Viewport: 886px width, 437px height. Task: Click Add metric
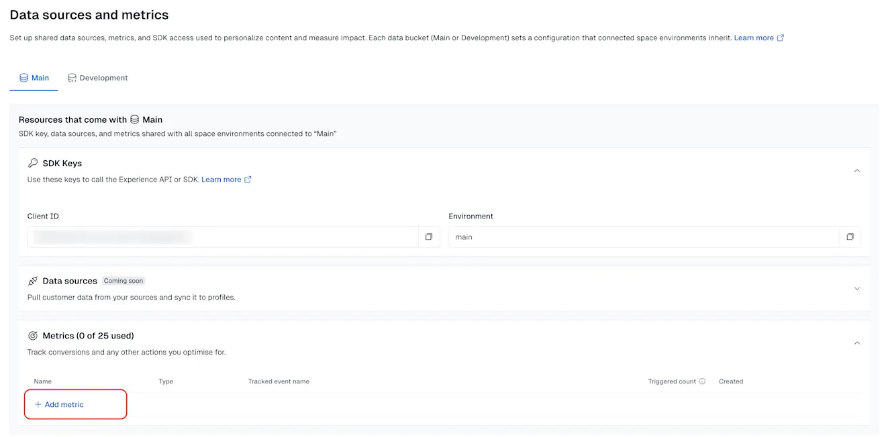coord(64,404)
